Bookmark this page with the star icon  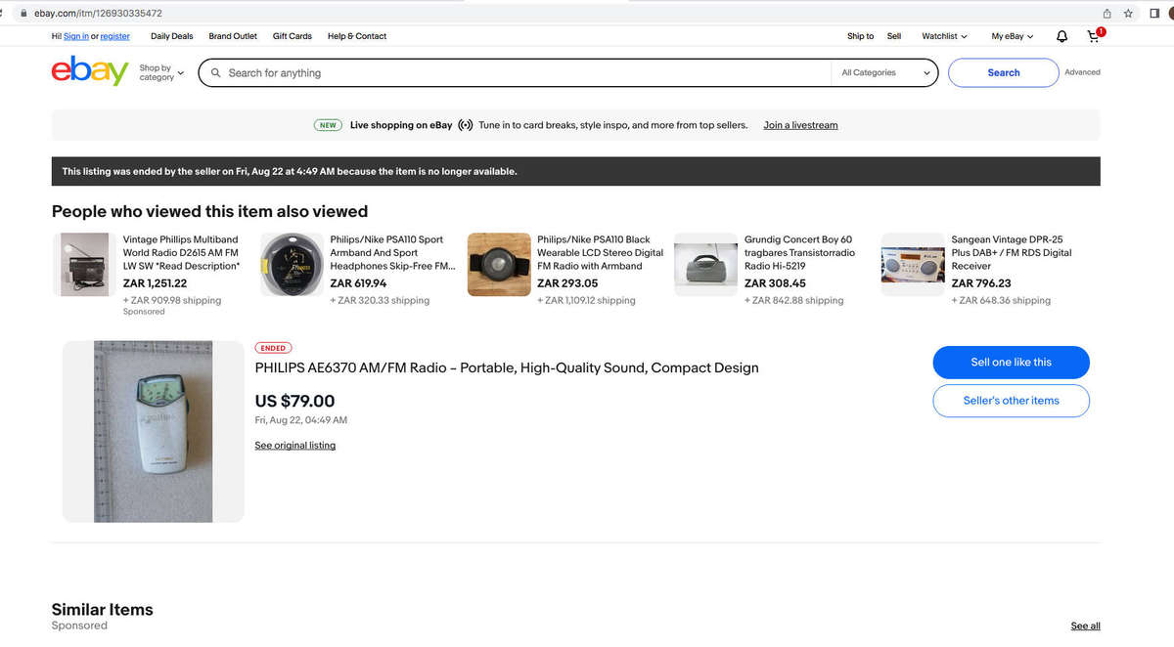1128,13
